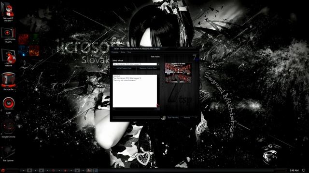Select the pack preview thumbnail image
Viewport: 309px width, 173px height.
[x=178, y=73]
